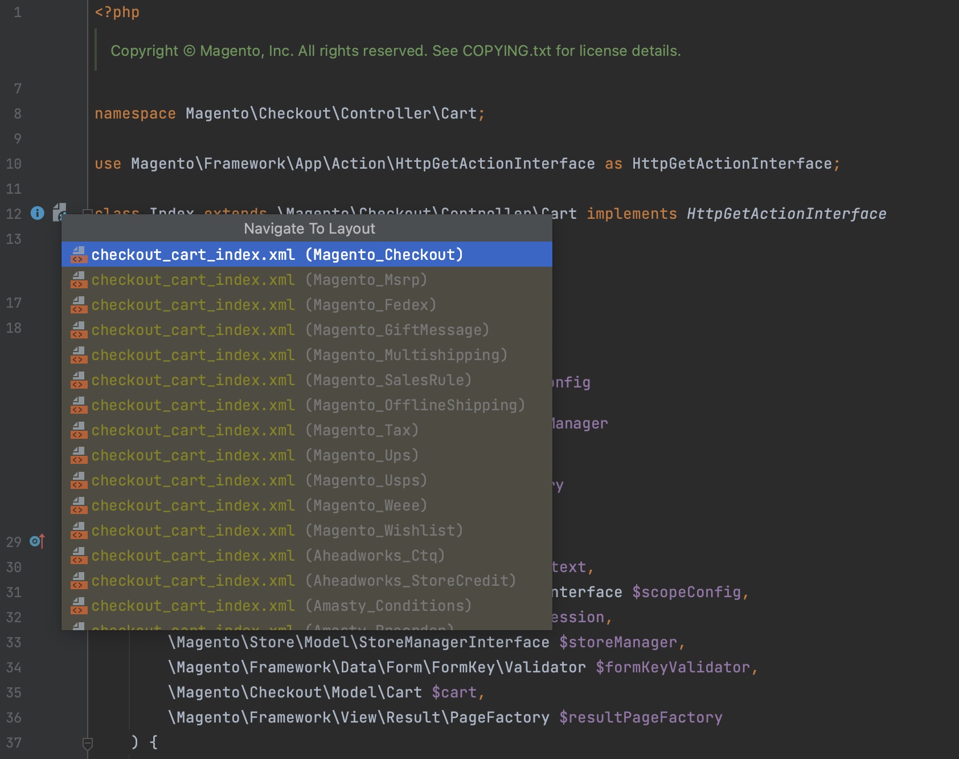Click XML file icon of Magento_Checkout row
The height and width of the screenshot is (759, 959).
pyautogui.click(x=79, y=255)
